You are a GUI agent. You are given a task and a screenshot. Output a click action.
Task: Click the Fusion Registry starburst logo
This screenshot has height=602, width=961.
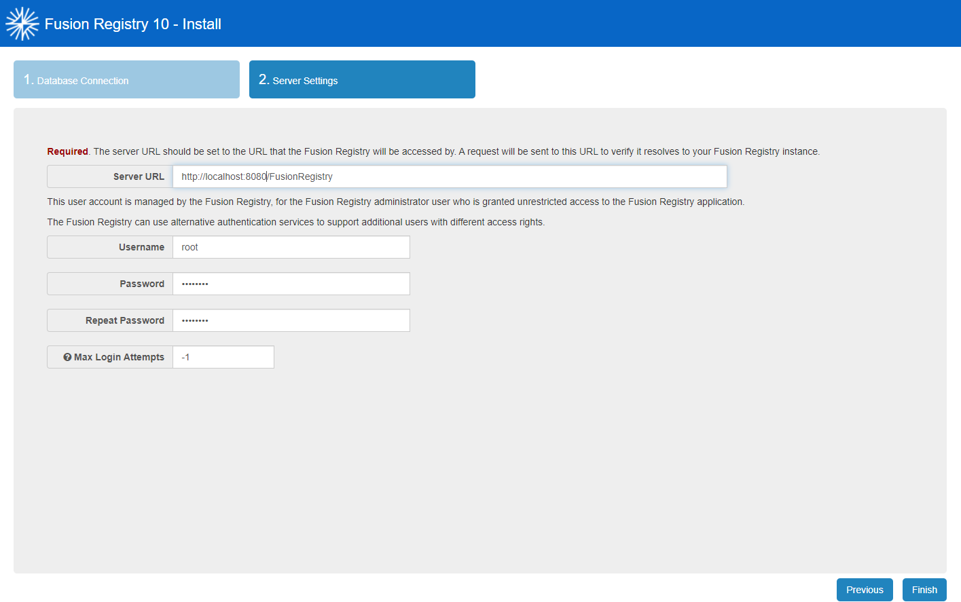pyautogui.click(x=22, y=24)
